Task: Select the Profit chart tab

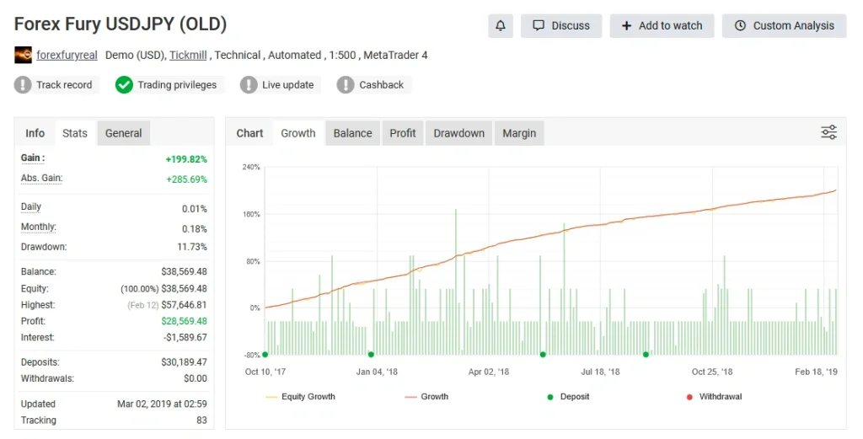Action: (x=403, y=133)
